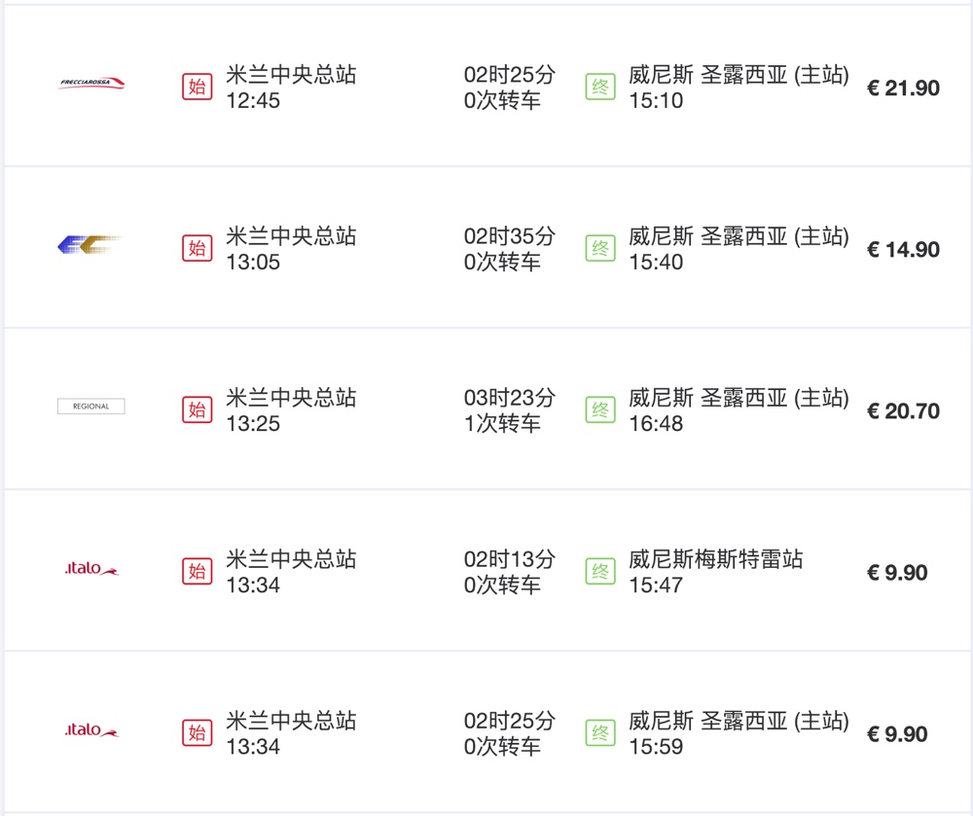Click the Italo logo on the 15:47 arrival train
Image resolution: width=973 pixels, height=816 pixels.
(x=91, y=569)
